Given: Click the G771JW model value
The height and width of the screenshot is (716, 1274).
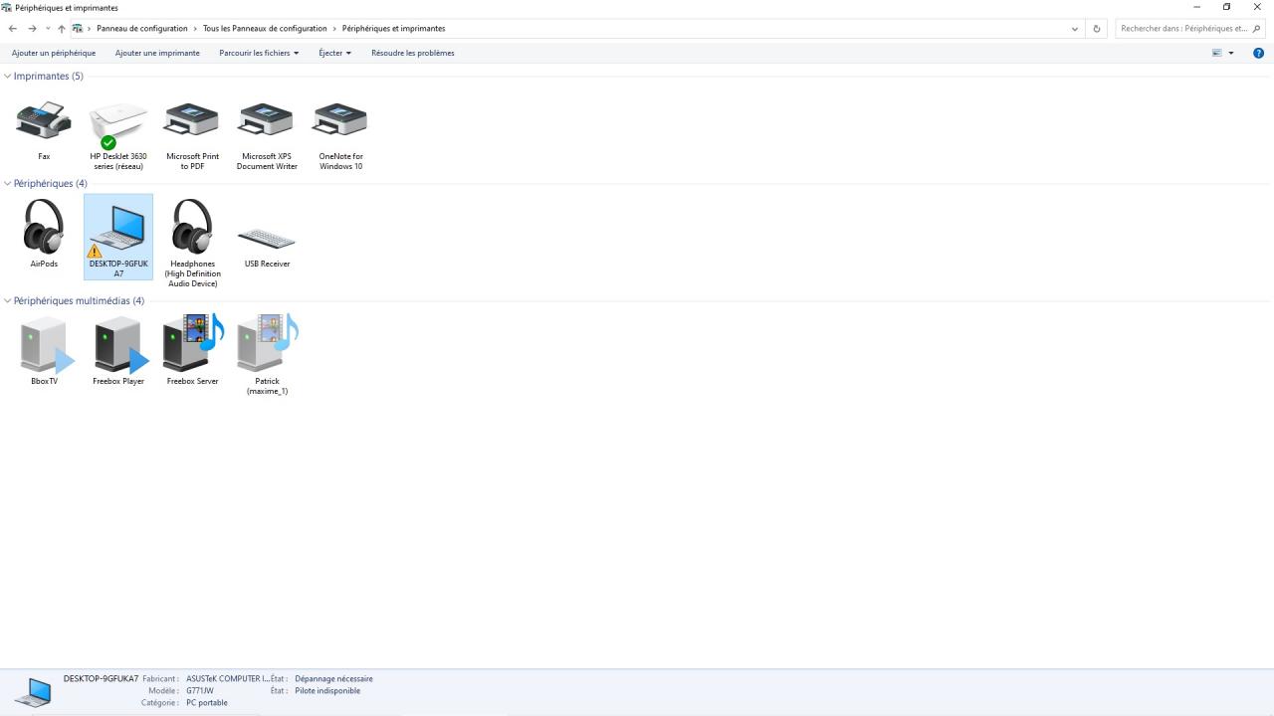Looking at the screenshot, I should pyautogui.click(x=200, y=691).
